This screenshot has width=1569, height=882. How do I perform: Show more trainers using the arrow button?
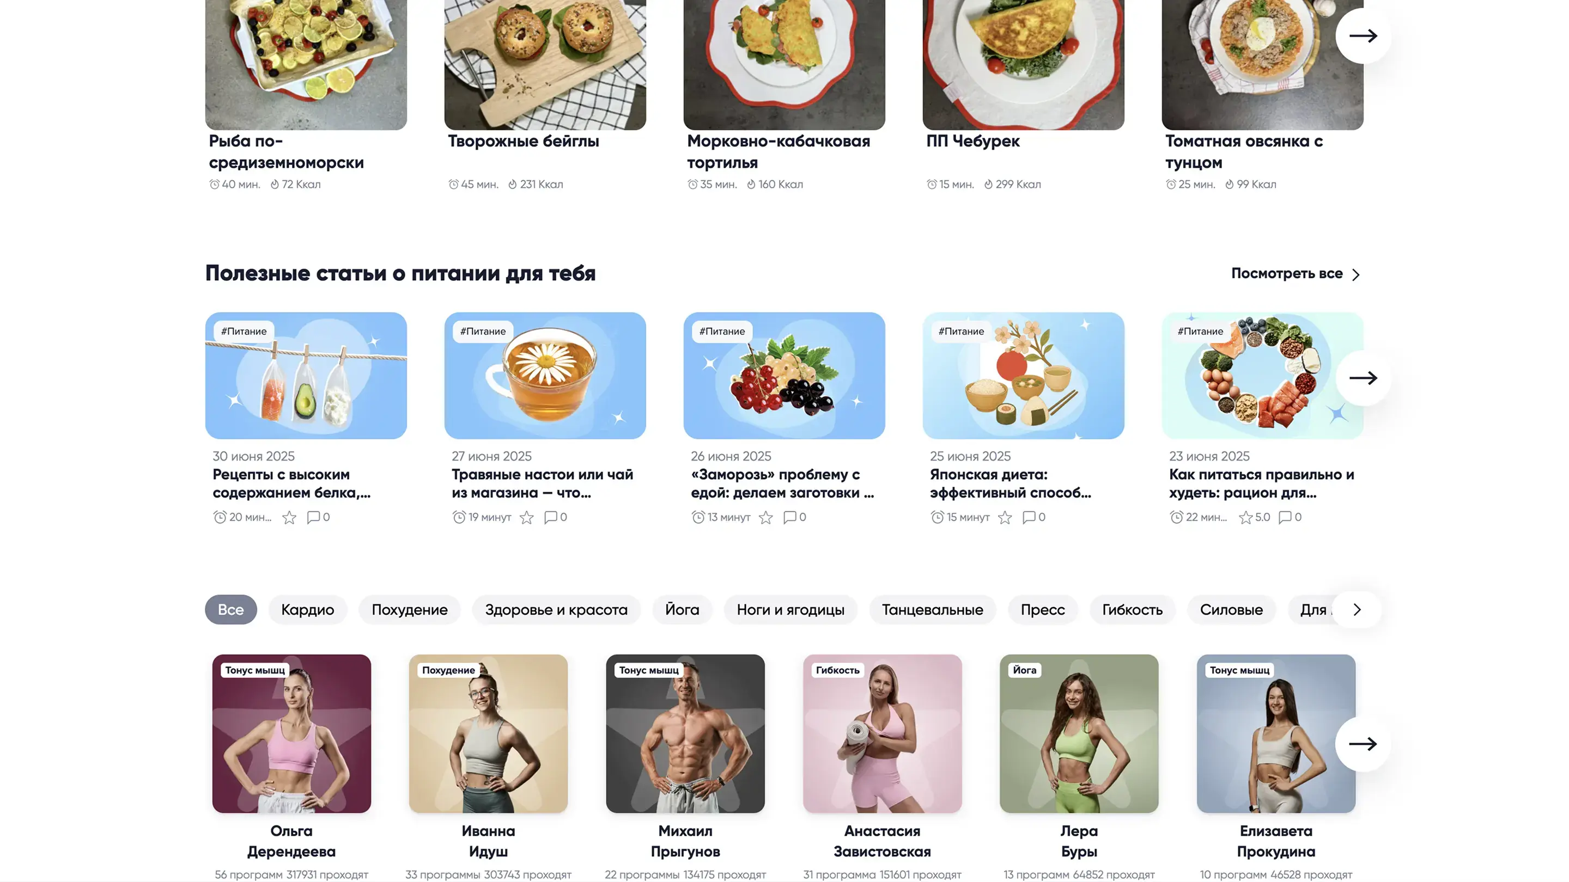[1363, 744]
